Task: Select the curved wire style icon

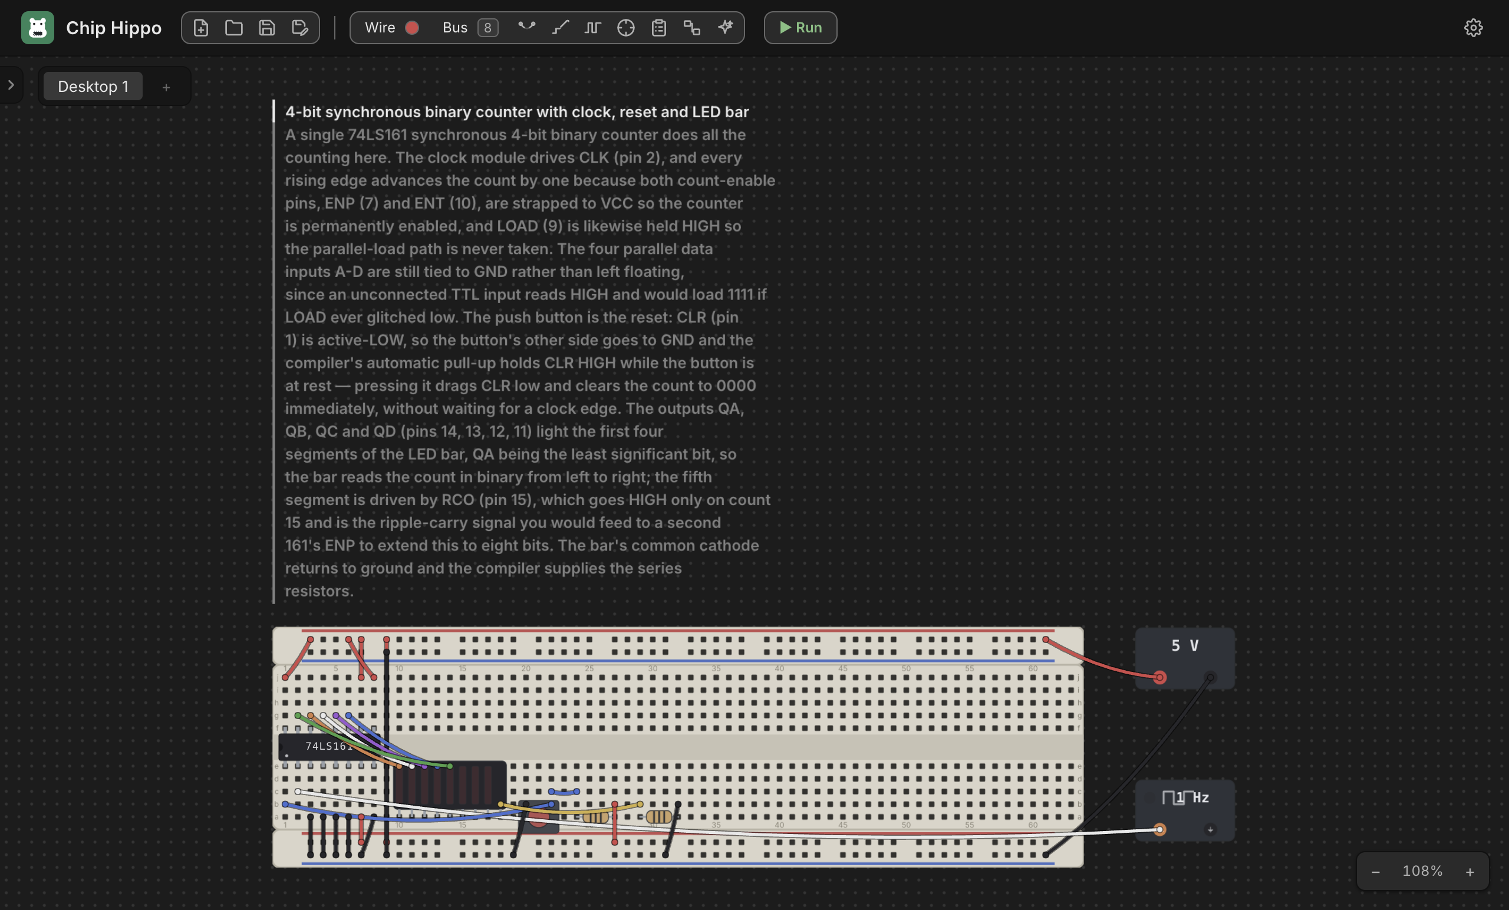Action: [527, 28]
